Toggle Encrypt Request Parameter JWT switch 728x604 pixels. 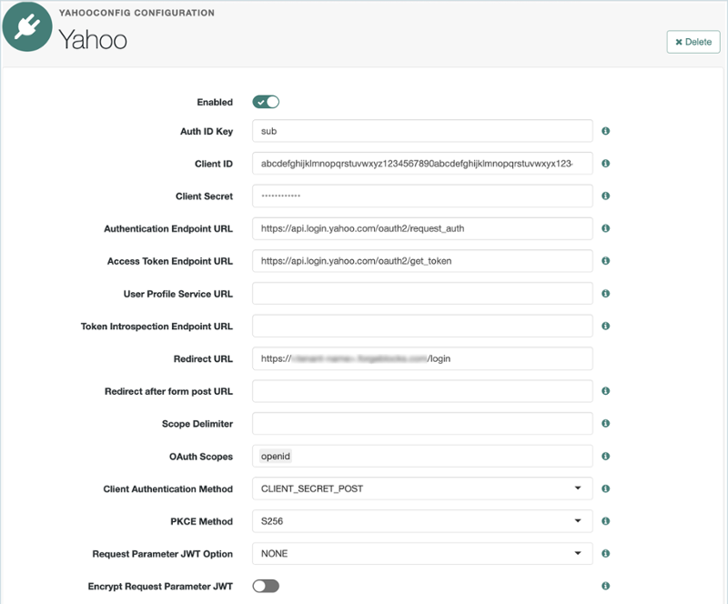coord(266,586)
